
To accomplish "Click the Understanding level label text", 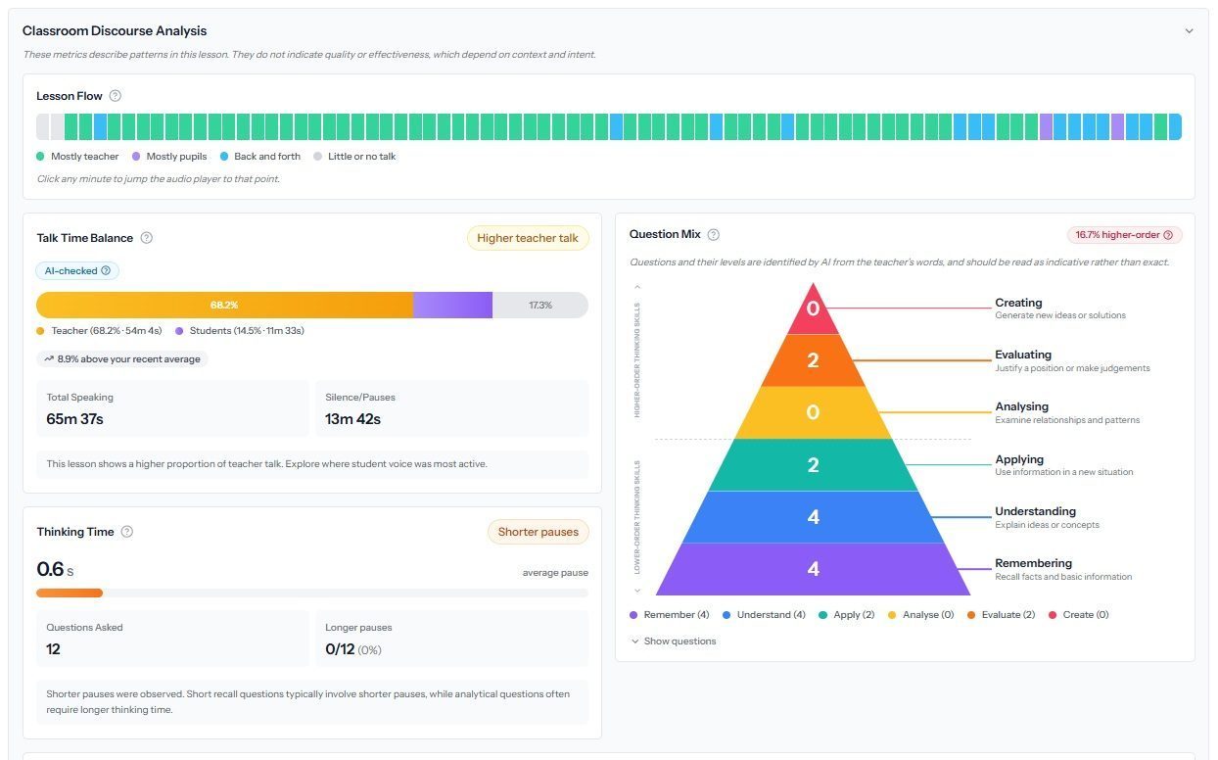I will (1035, 511).
